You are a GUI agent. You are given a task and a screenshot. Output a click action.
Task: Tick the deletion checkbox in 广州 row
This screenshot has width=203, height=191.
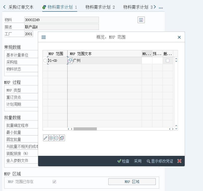[168, 60]
